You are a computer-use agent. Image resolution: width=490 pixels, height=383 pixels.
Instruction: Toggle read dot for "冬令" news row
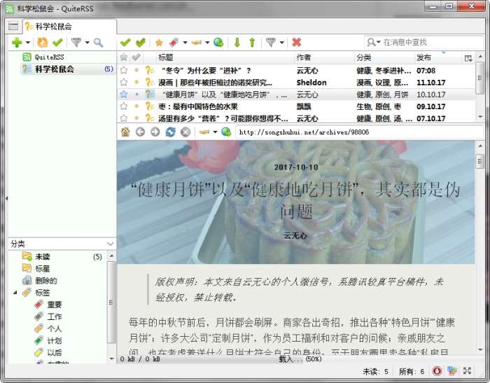pyautogui.click(x=136, y=71)
